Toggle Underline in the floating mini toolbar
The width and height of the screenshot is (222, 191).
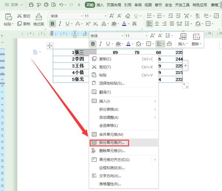108,44
